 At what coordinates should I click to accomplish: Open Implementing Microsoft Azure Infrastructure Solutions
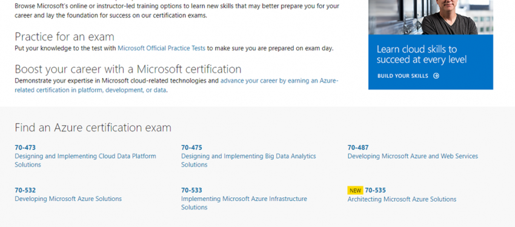(244, 203)
